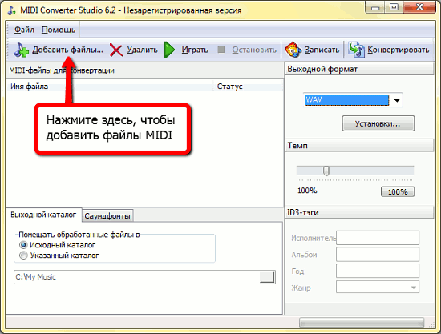Image resolution: width=441 pixels, height=334 pixels.
Task: Click the red X Удалить icon
Action: tap(116, 50)
